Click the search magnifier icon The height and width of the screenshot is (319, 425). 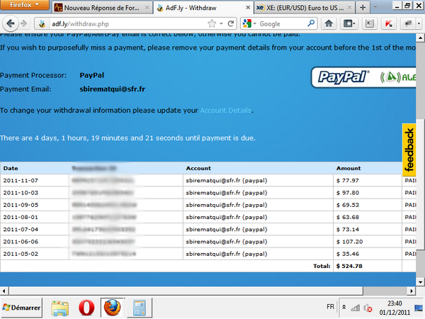tap(311, 23)
